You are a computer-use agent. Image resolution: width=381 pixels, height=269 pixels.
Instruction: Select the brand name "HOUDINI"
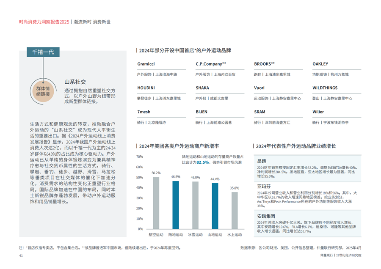click(x=146, y=88)
